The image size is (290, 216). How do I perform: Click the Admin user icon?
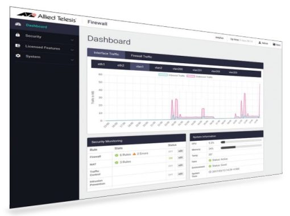tap(259, 43)
